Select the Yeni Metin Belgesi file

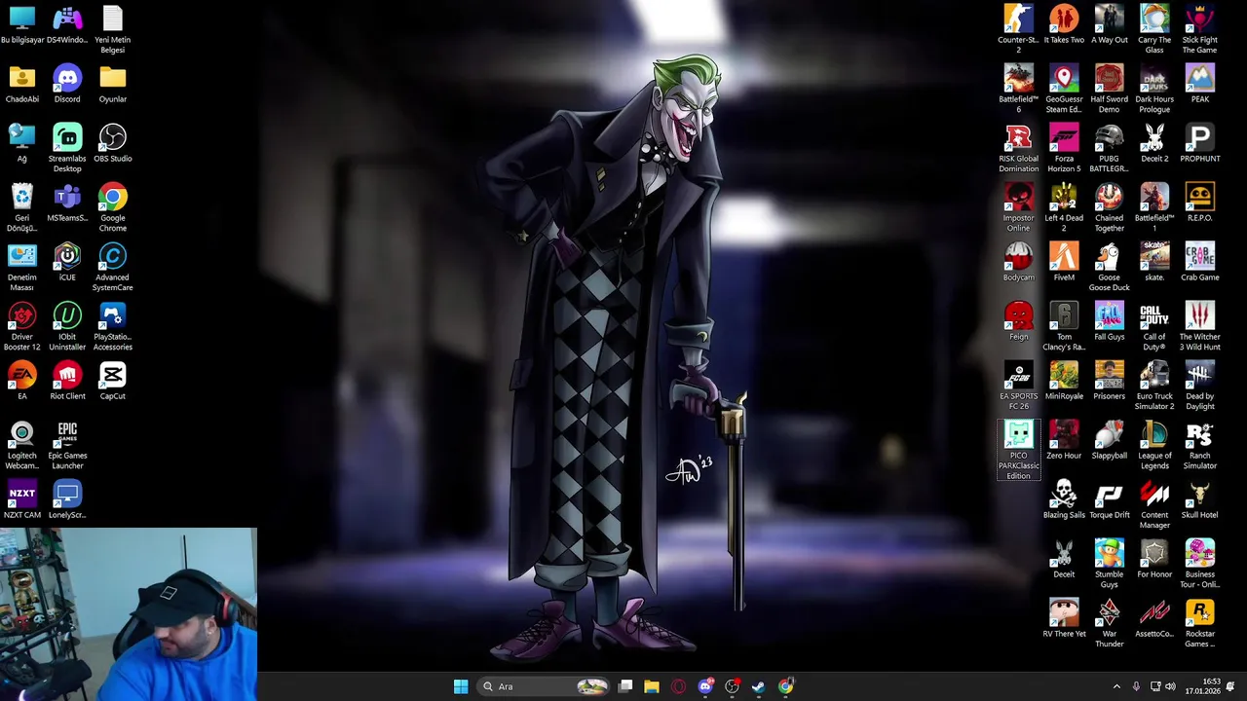tap(113, 29)
